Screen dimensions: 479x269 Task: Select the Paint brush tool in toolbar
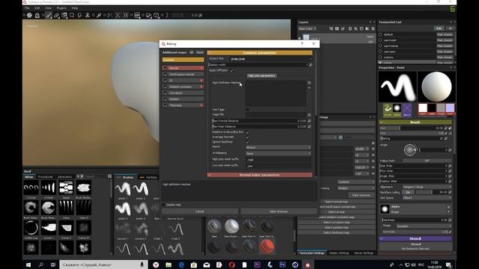49,15
